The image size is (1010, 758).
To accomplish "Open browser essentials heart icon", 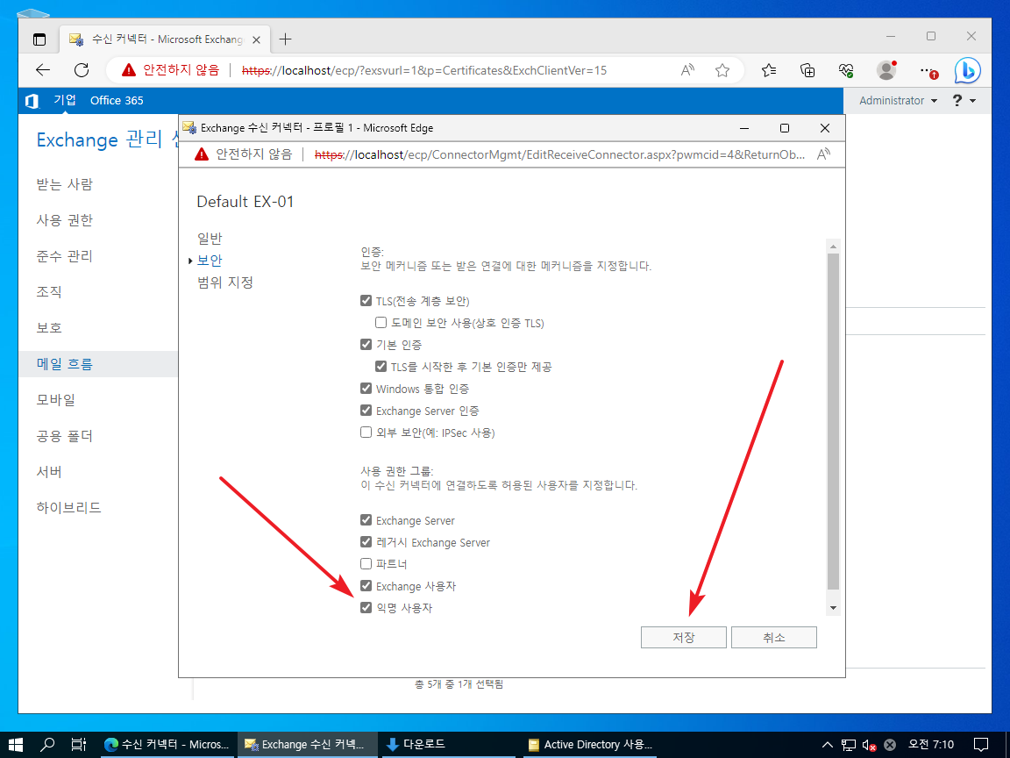I will (846, 70).
